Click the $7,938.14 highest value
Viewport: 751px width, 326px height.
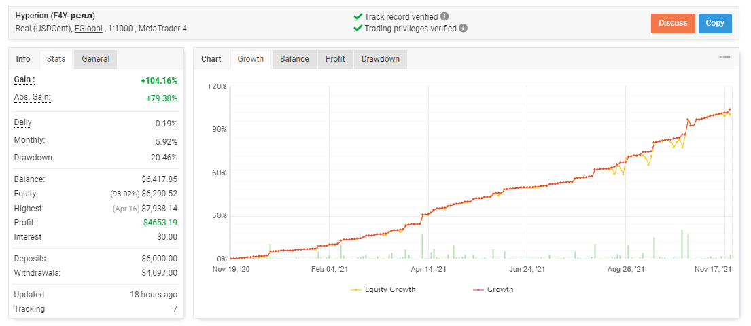(160, 209)
